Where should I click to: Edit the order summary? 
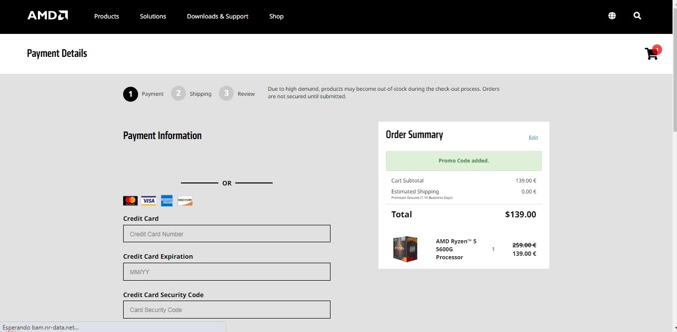(x=533, y=138)
